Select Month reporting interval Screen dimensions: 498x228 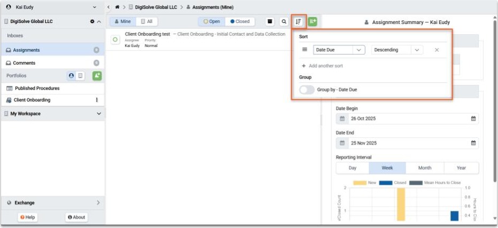tap(425, 168)
